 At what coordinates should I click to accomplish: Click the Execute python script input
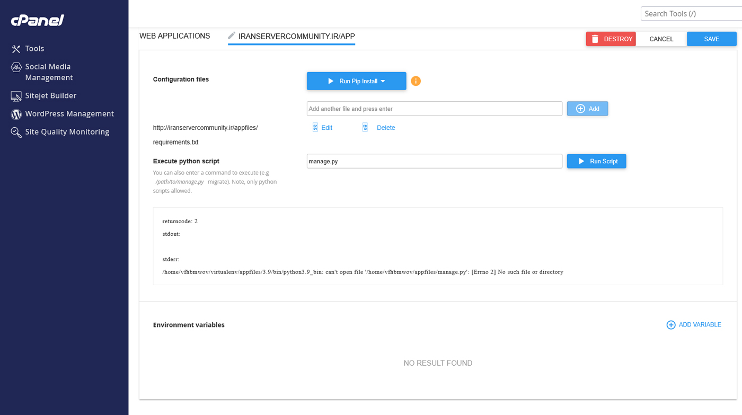[434, 161]
